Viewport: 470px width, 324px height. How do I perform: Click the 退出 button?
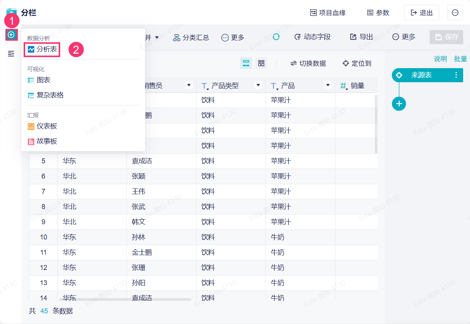tap(422, 13)
